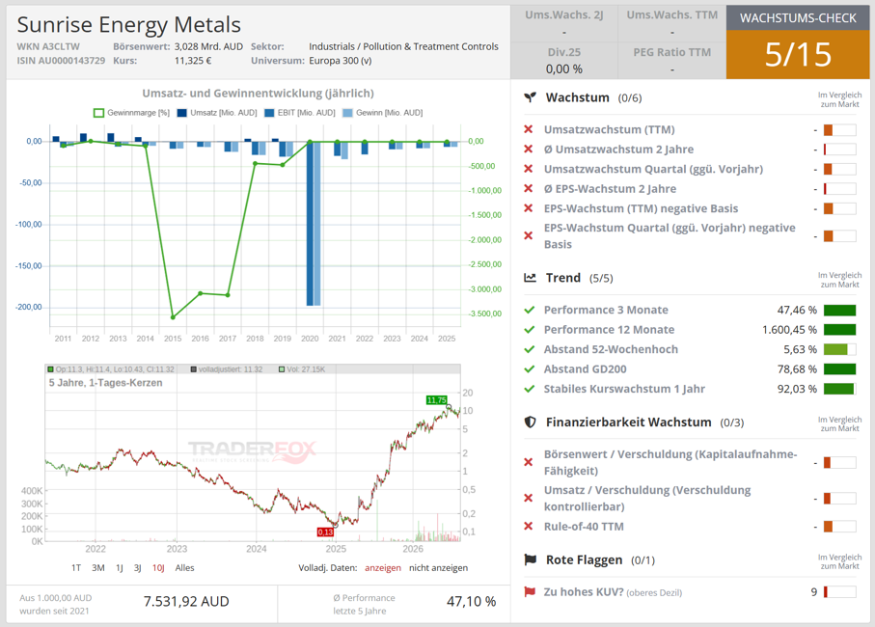Click Div.25 value 0,00 %
This screenshot has width=875, height=627.
point(563,69)
